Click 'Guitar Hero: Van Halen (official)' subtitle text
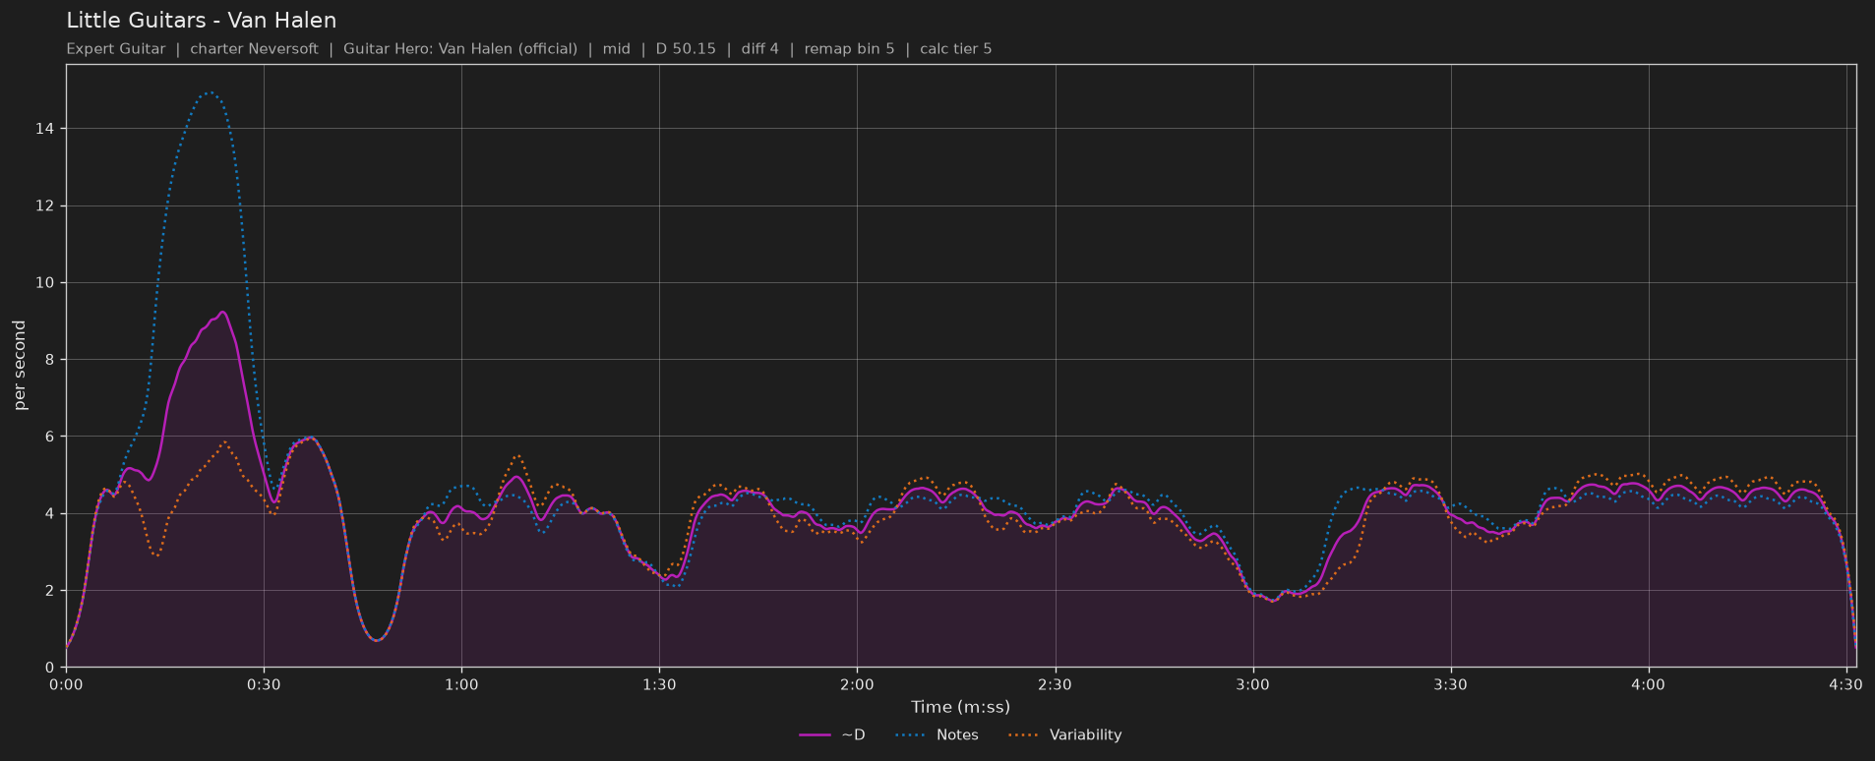 [460, 48]
